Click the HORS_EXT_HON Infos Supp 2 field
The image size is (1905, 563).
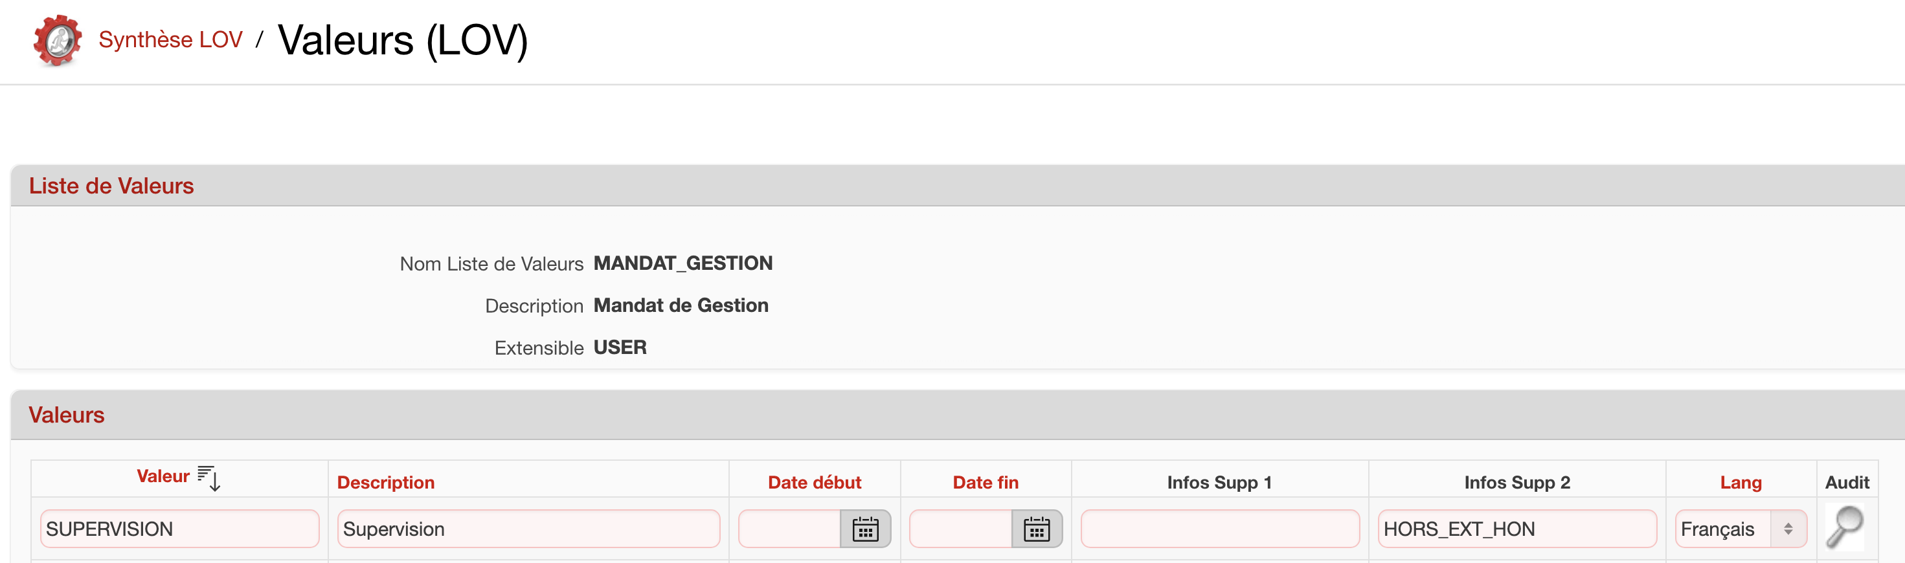(1516, 529)
